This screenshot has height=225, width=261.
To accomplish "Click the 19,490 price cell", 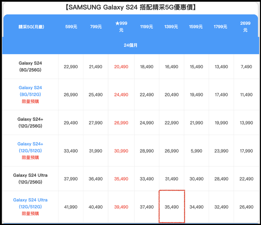I will click(x=196, y=95).
